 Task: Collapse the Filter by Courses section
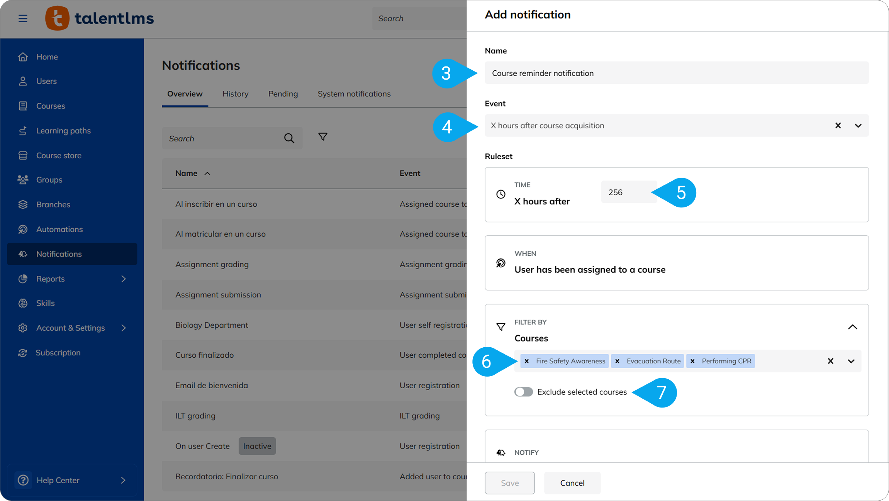(x=852, y=327)
